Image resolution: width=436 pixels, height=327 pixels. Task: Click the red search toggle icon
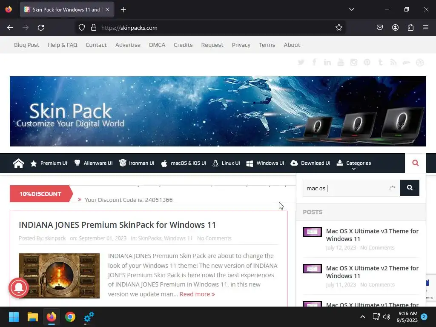coord(416,163)
